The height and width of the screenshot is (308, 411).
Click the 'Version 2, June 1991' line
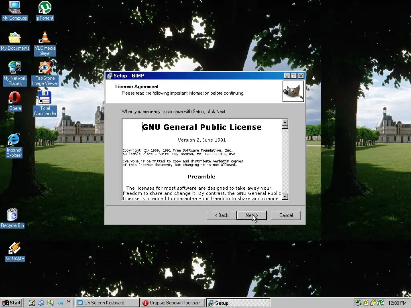(x=202, y=140)
